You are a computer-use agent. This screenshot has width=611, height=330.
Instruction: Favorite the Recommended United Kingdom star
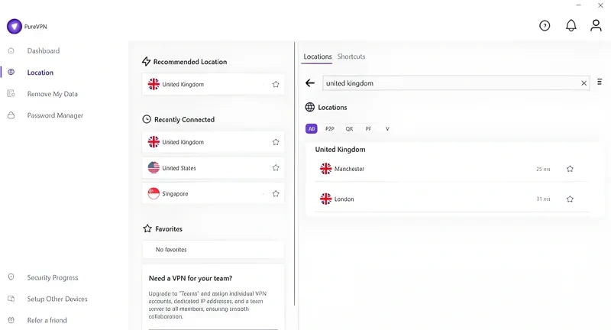[276, 84]
